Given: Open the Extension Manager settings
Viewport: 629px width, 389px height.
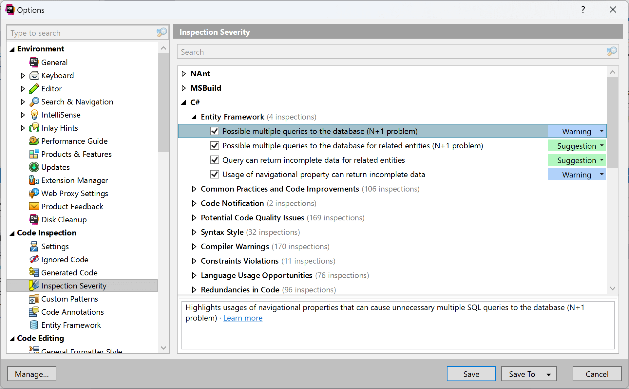Looking at the screenshot, I should (x=74, y=180).
